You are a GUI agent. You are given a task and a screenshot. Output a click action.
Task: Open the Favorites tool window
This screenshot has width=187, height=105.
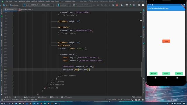coord(1,90)
